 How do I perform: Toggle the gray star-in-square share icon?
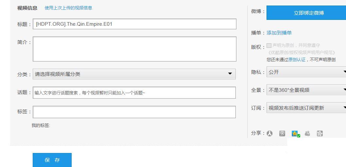[320, 133]
